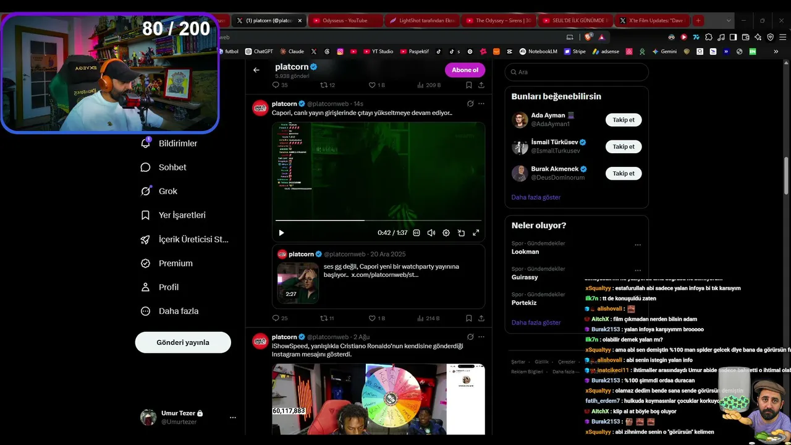Viewport: 791px width, 445px height.
Task: Open the x.com/platcornweb link in quoted post
Action: [x=385, y=274]
